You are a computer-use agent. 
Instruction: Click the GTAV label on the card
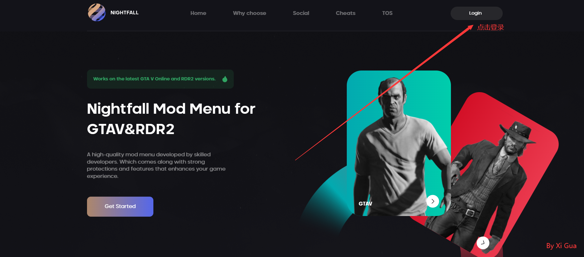(365, 204)
